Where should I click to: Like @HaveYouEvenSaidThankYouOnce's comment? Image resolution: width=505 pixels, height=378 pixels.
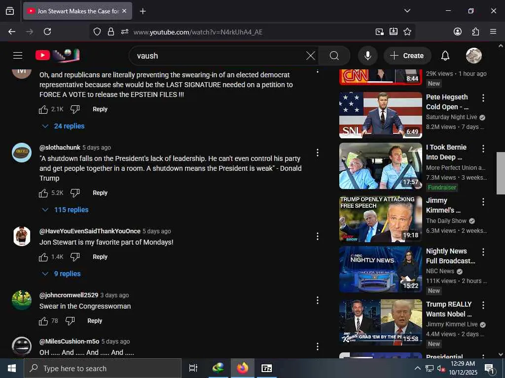pyautogui.click(x=43, y=257)
